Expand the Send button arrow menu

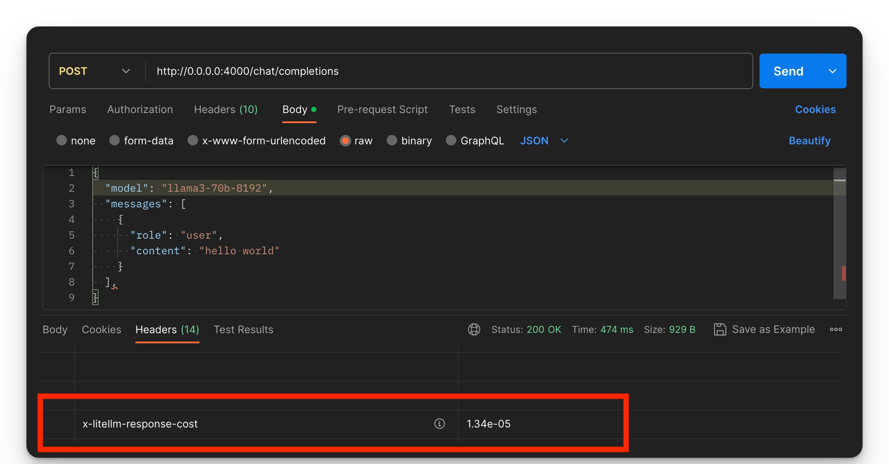click(x=832, y=71)
